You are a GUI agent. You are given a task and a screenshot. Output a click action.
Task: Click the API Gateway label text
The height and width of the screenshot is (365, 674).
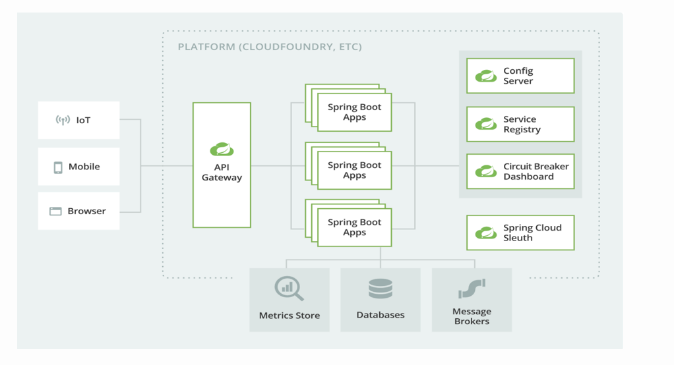click(x=222, y=172)
